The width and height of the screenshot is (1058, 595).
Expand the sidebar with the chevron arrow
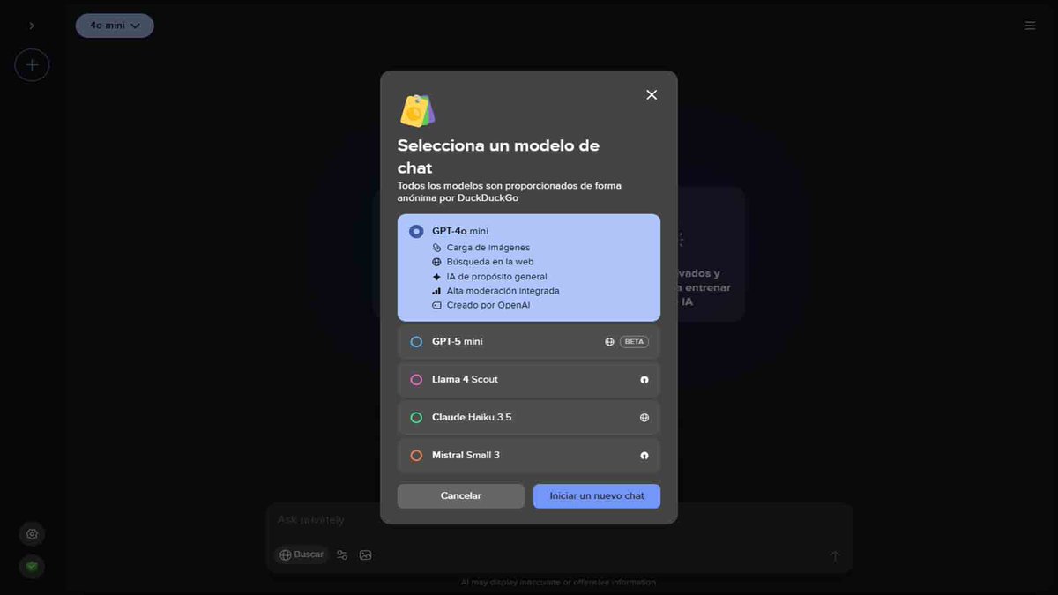(32, 26)
